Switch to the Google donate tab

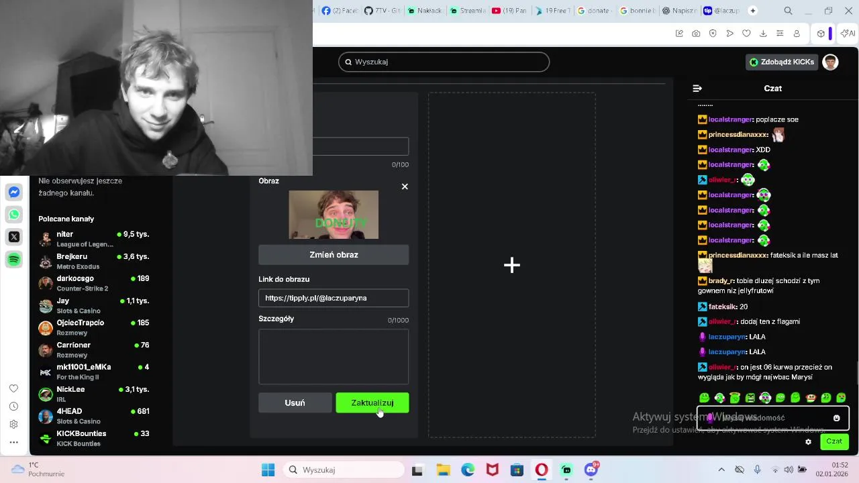pyautogui.click(x=595, y=11)
